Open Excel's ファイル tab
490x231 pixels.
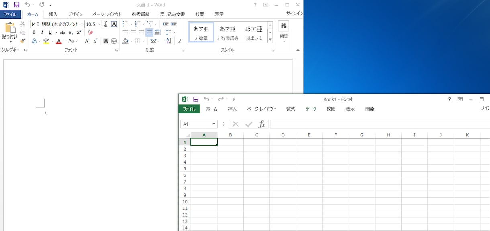pos(189,109)
